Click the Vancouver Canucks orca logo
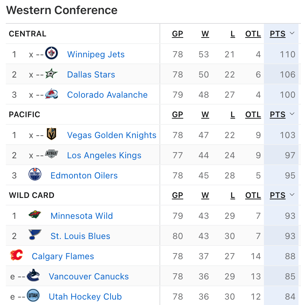This screenshot has height=305, width=301. (33, 275)
